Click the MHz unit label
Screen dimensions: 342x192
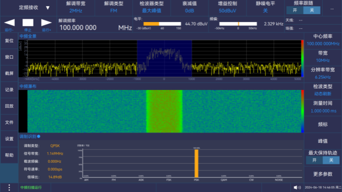125,28
